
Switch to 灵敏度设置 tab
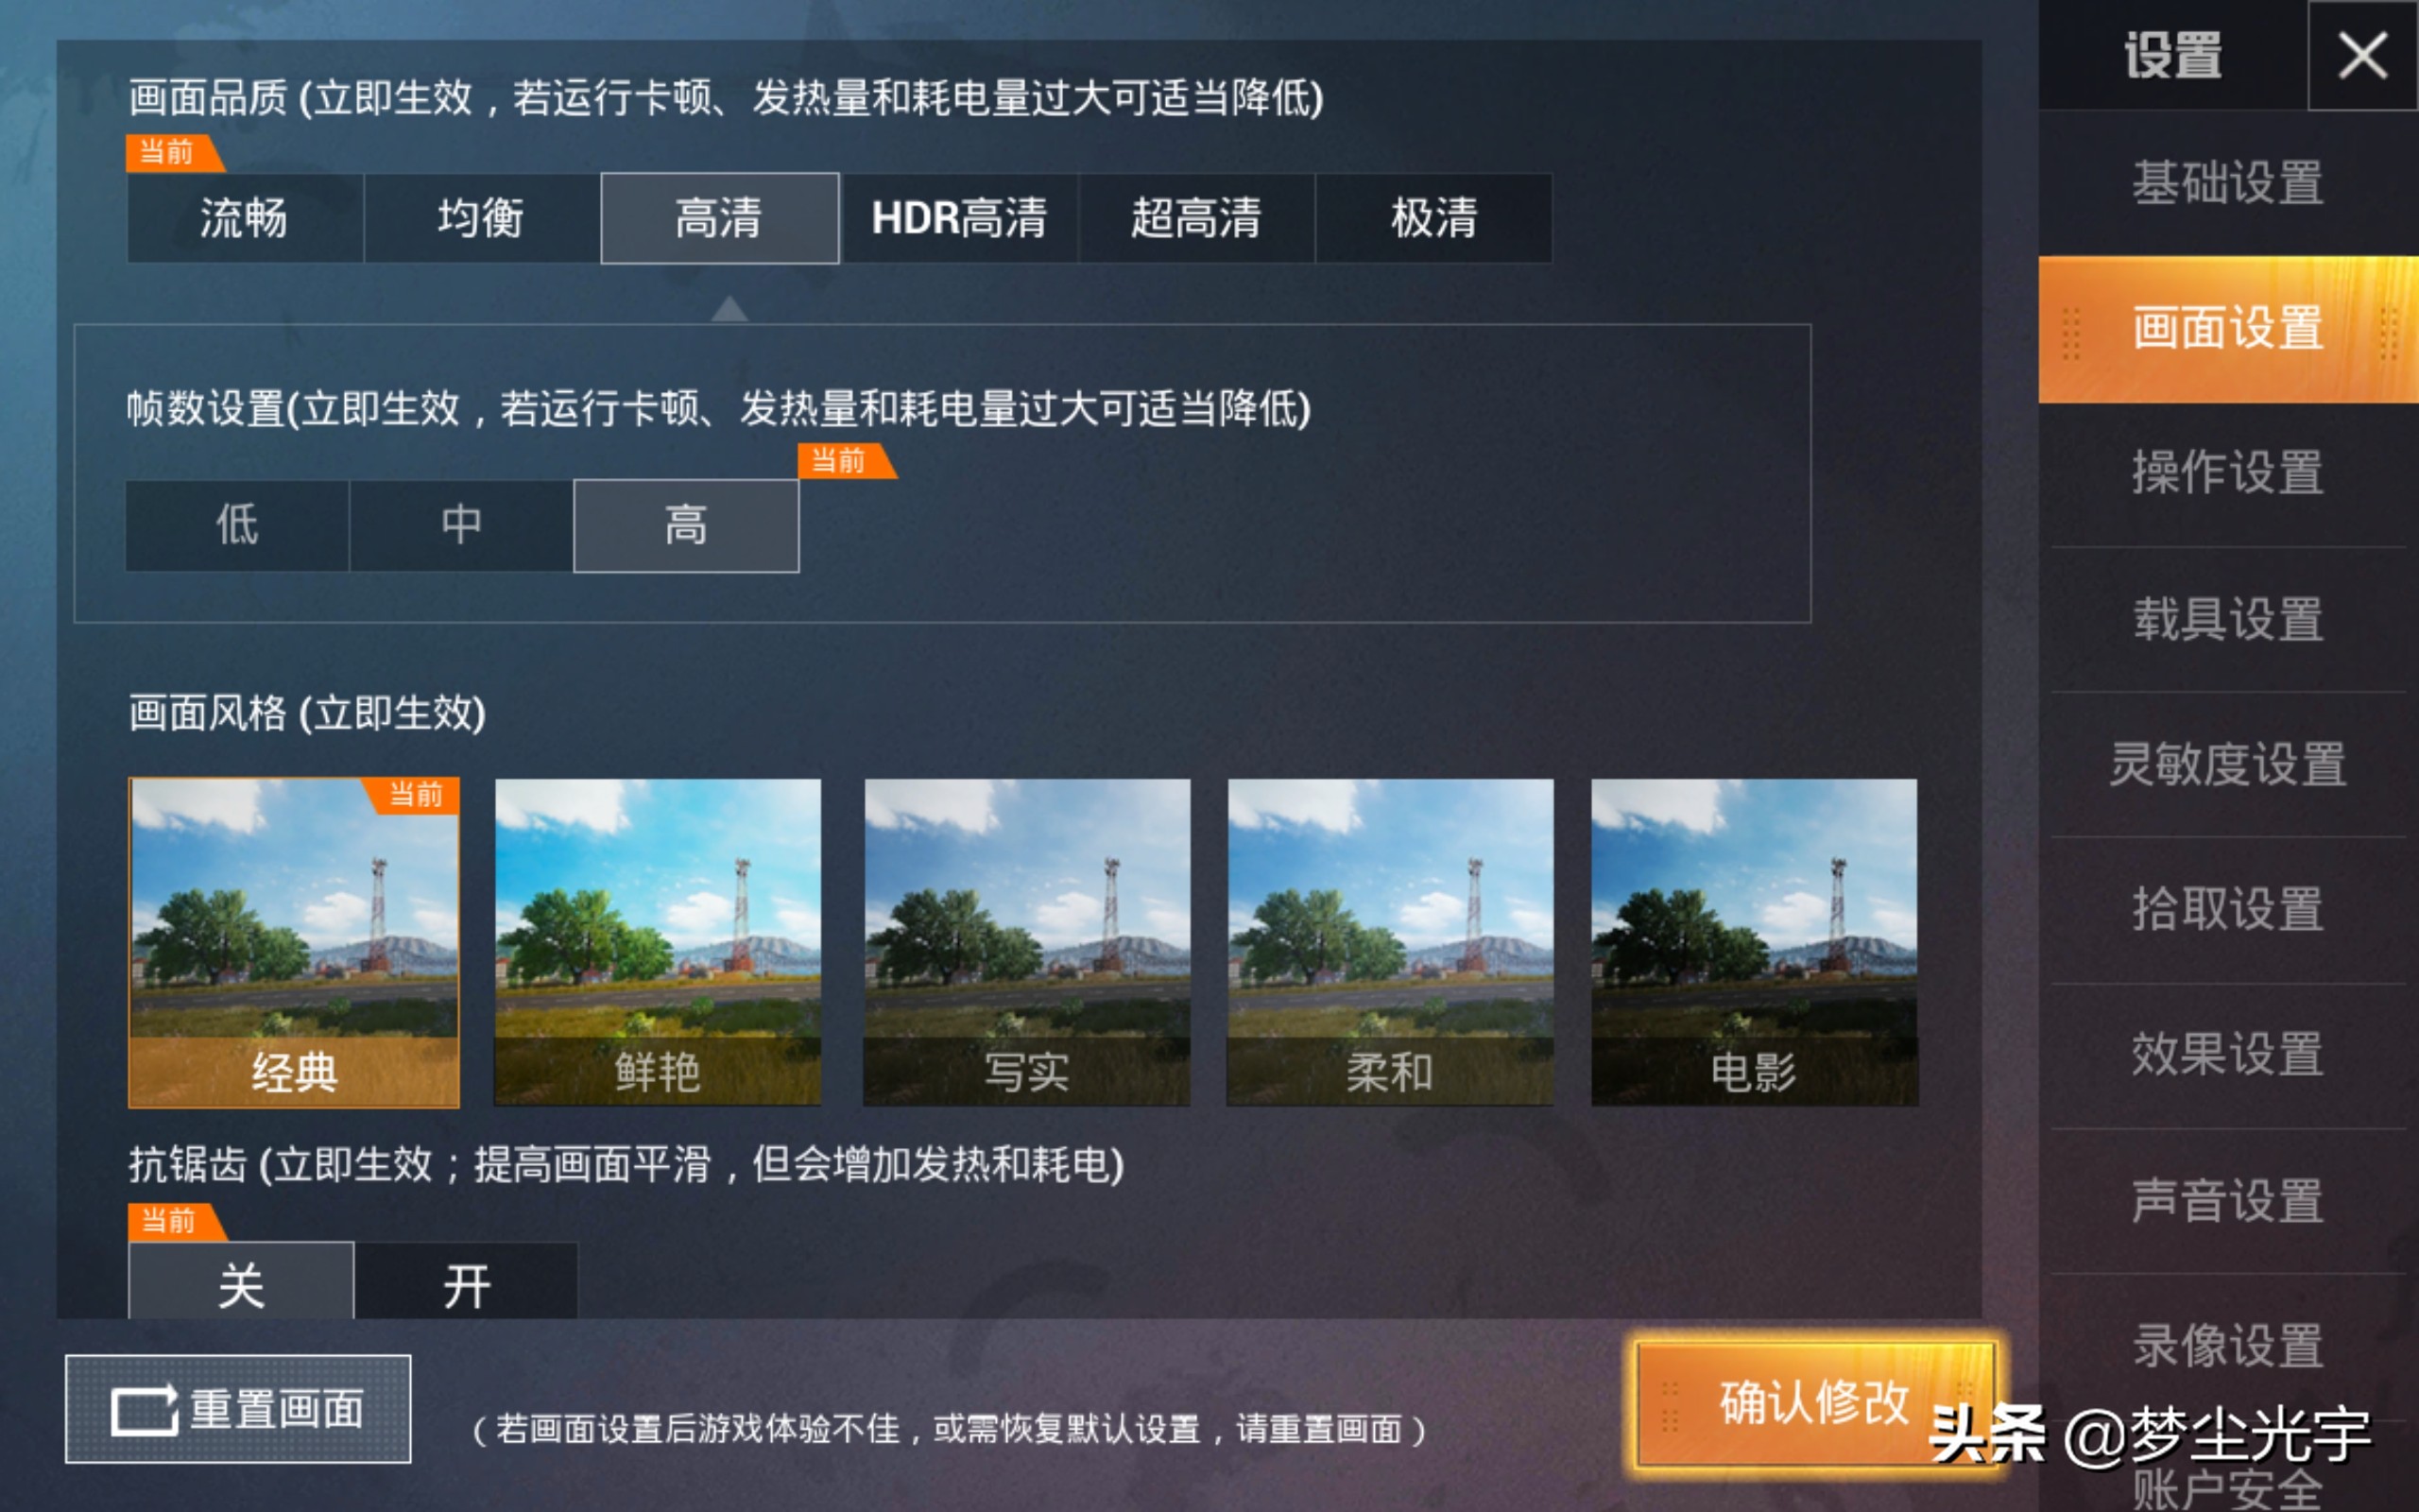(2228, 764)
